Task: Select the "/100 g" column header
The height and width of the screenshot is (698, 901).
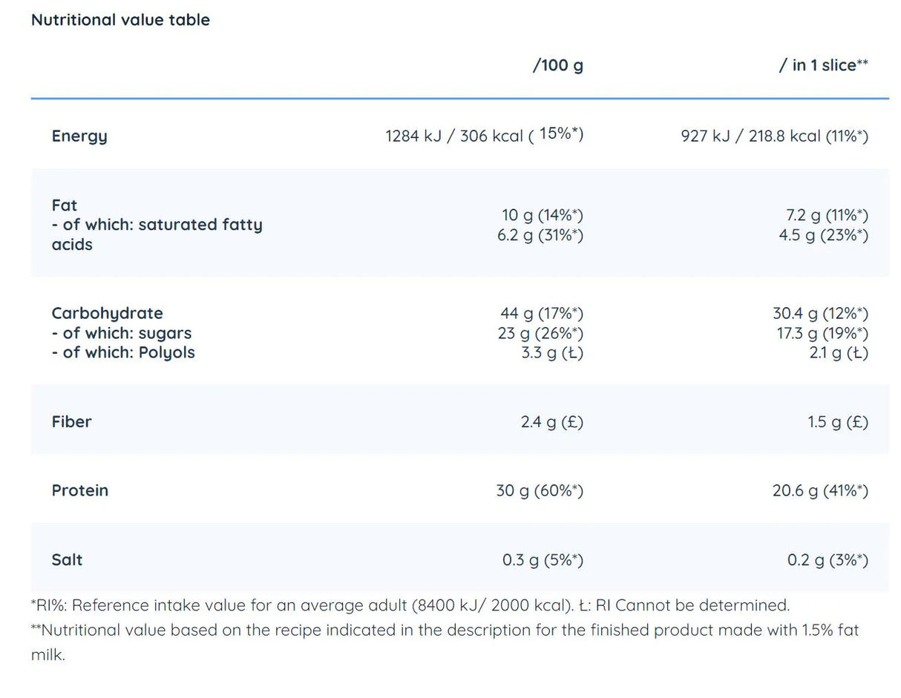Action: click(557, 65)
